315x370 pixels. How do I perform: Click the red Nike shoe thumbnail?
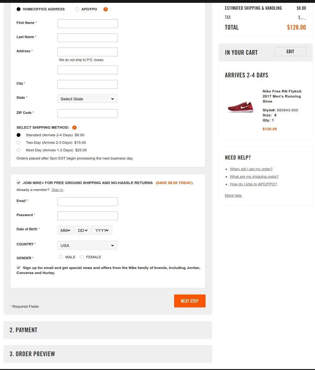pos(241,107)
